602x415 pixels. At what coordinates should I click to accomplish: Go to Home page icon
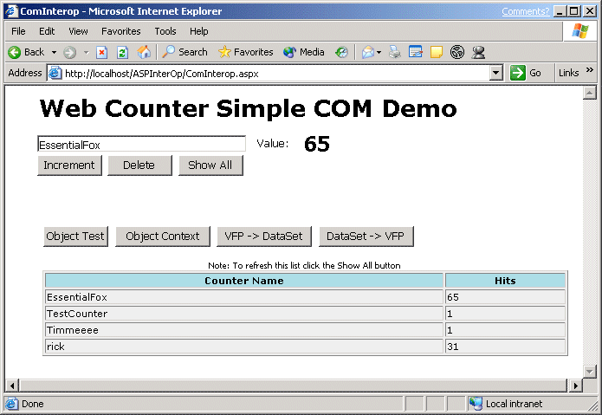point(144,52)
